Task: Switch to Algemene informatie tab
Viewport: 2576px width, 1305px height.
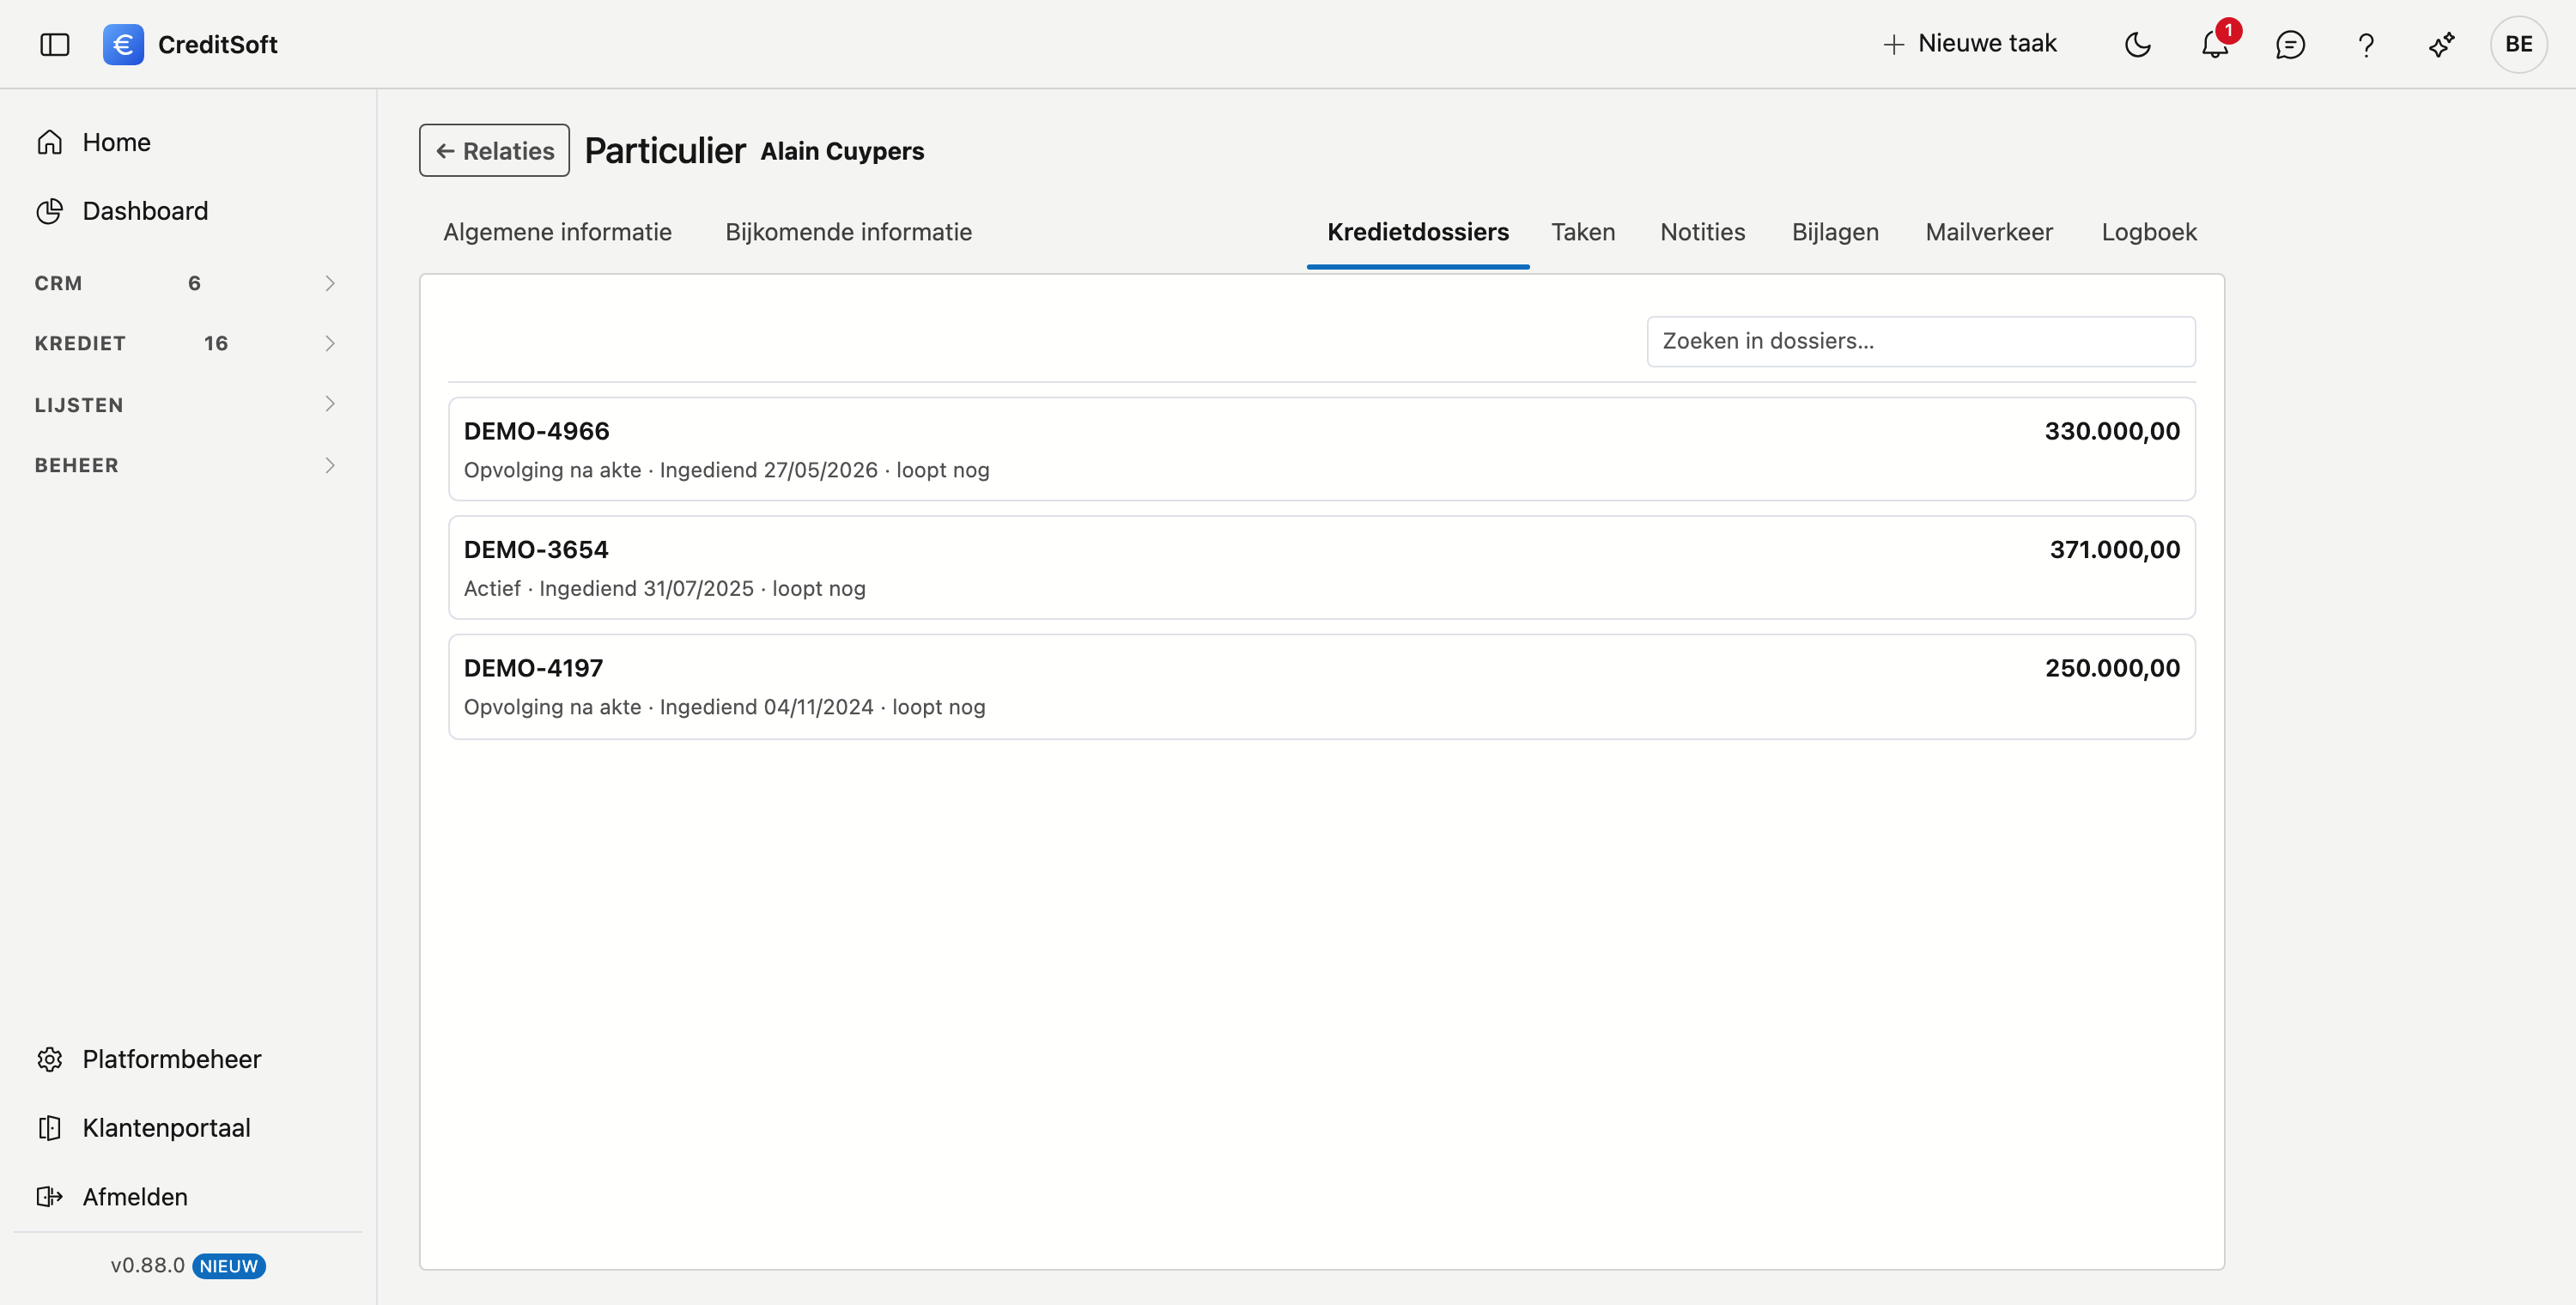Action: click(x=557, y=232)
